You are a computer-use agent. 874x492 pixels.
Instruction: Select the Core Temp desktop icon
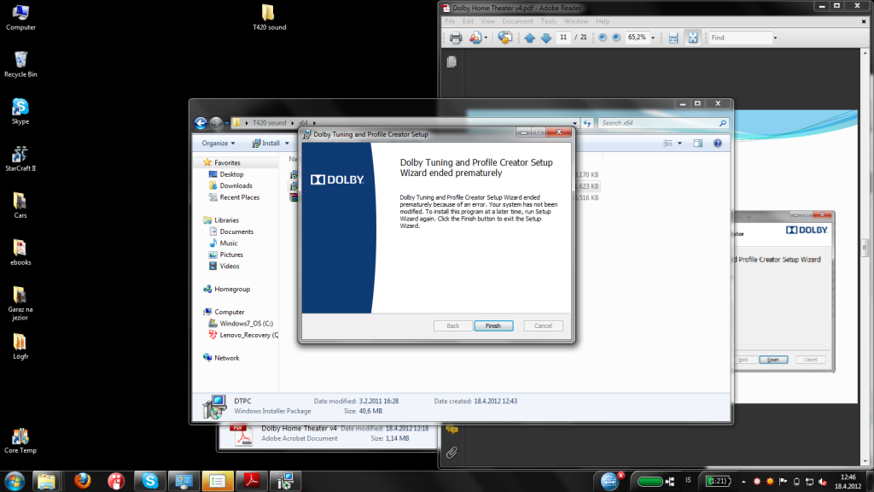pos(20,441)
